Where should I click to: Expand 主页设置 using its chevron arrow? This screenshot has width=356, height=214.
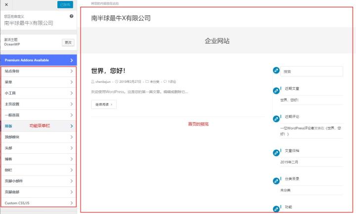(72, 104)
